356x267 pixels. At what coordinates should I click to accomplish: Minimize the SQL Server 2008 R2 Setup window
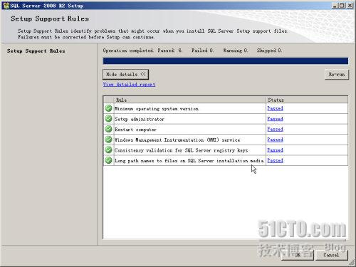335,6
